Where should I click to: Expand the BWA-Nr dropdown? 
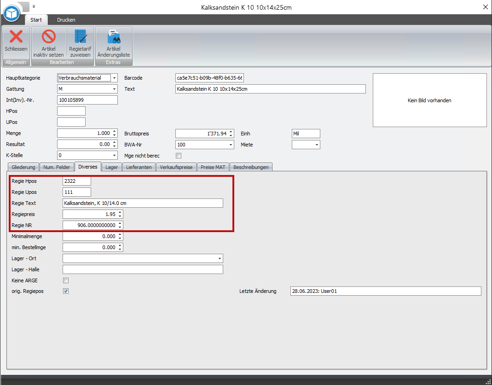[231, 145]
